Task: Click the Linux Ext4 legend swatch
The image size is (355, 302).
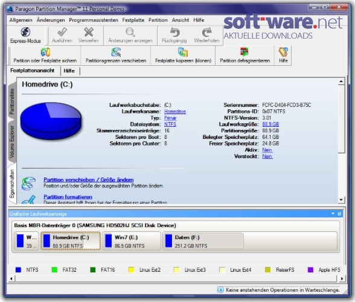Action: tap(222, 270)
